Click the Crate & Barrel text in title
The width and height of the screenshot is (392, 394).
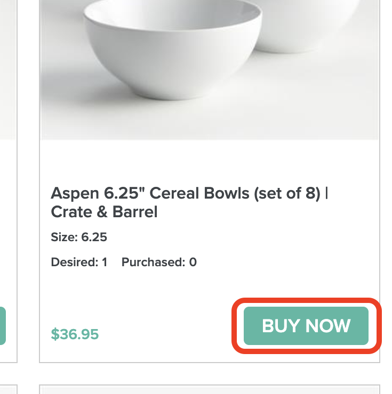[x=104, y=212]
